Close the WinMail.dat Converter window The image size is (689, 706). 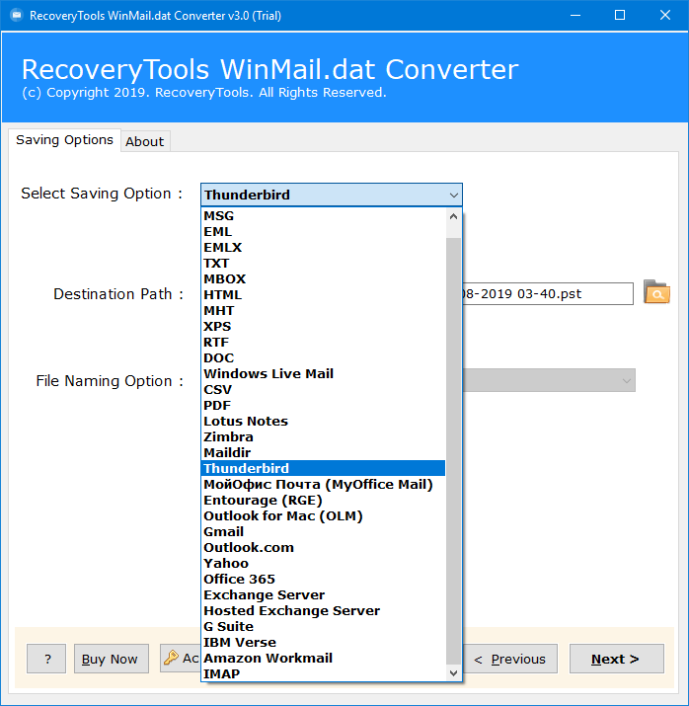tap(665, 16)
